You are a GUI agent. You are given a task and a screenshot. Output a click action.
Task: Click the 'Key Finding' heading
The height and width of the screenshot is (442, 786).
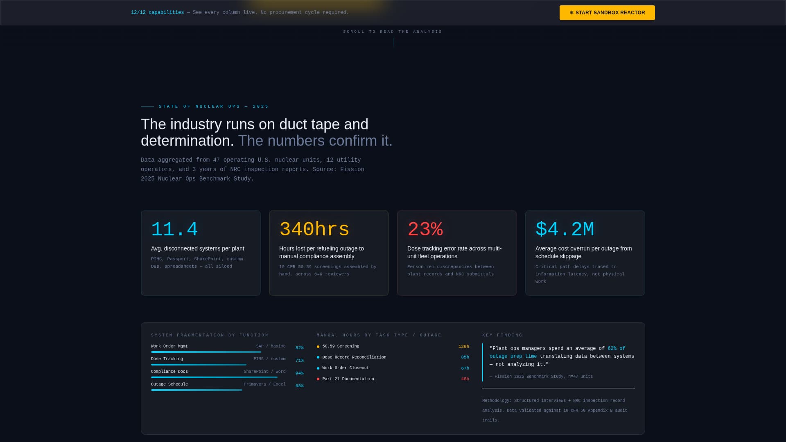[502, 335]
